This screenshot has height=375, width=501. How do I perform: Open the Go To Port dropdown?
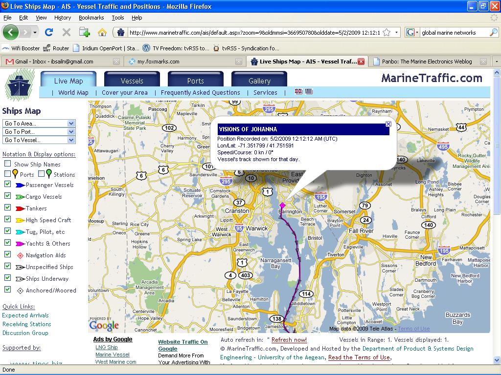(39, 131)
